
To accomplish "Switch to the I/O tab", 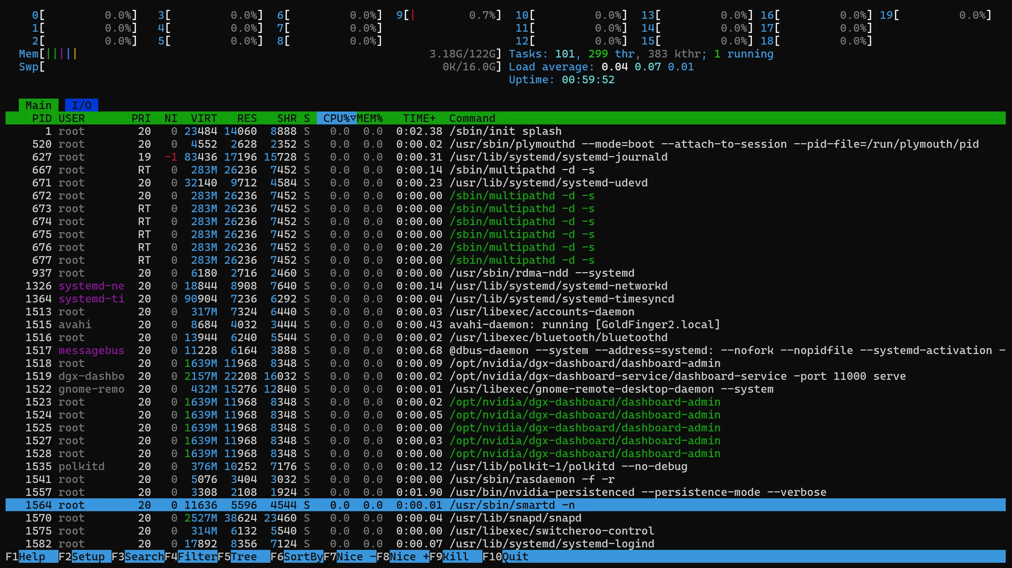I will point(81,105).
